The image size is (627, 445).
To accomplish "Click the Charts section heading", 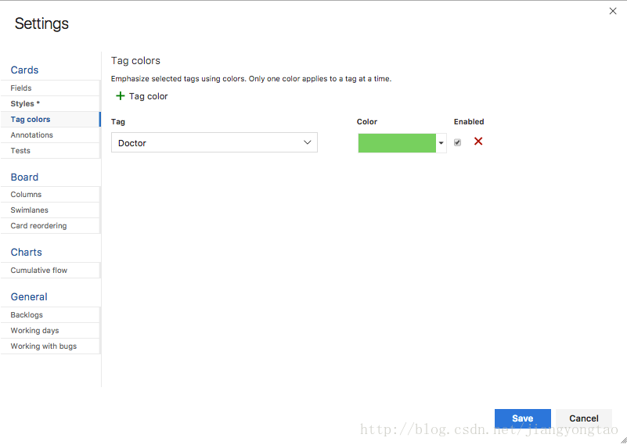I will click(x=26, y=252).
